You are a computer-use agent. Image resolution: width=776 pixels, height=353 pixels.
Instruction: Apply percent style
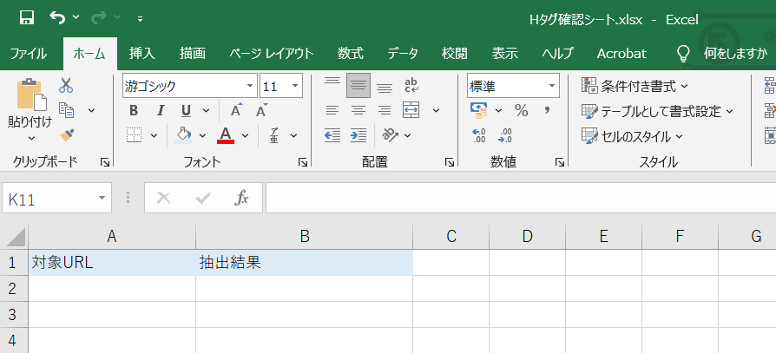pyautogui.click(x=521, y=110)
